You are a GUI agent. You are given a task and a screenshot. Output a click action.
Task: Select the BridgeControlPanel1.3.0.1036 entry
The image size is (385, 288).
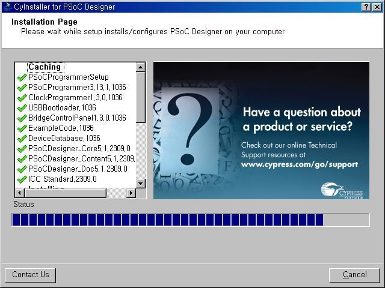click(x=77, y=118)
